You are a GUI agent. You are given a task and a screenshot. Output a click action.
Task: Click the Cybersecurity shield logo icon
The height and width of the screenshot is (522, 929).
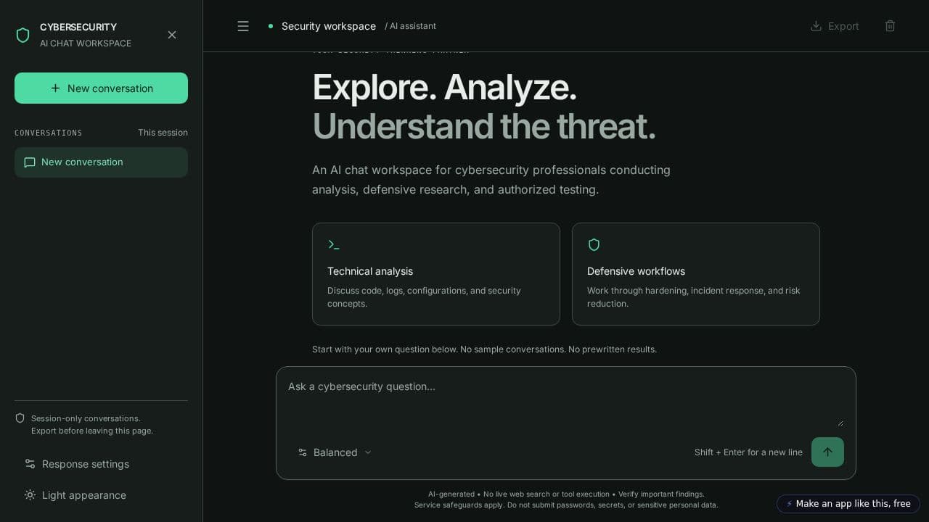(x=23, y=35)
